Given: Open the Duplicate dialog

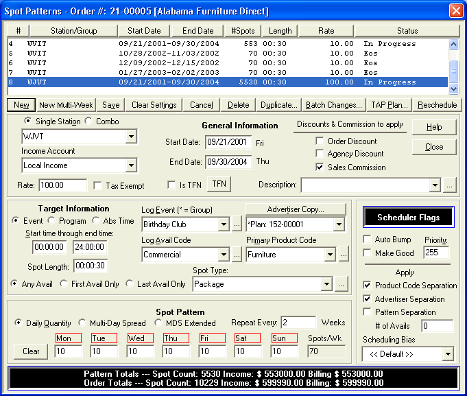Looking at the screenshot, I should (279, 105).
